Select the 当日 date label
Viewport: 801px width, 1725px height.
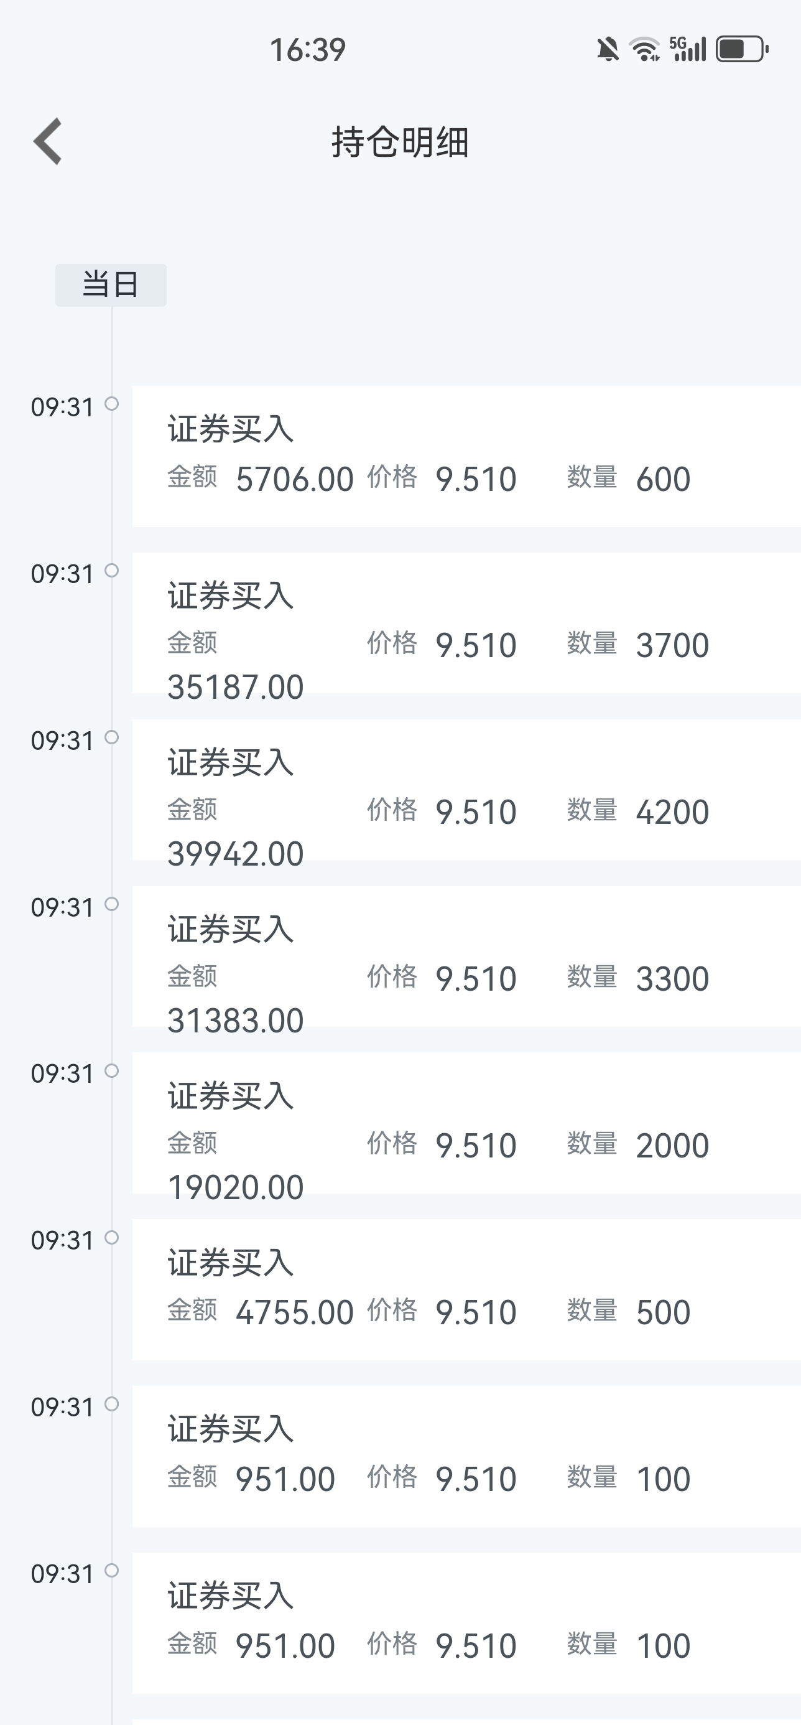pos(111,284)
